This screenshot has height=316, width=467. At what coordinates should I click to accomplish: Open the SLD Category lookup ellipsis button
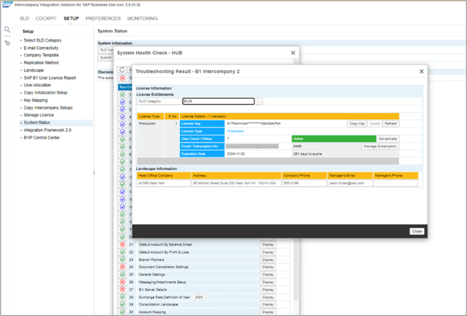click(x=259, y=102)
